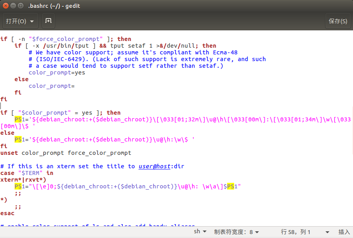Click the line 'xterm*|rxvt*)'
The width and height of the screenshot is (353, 238).
(x=23, y=180)
